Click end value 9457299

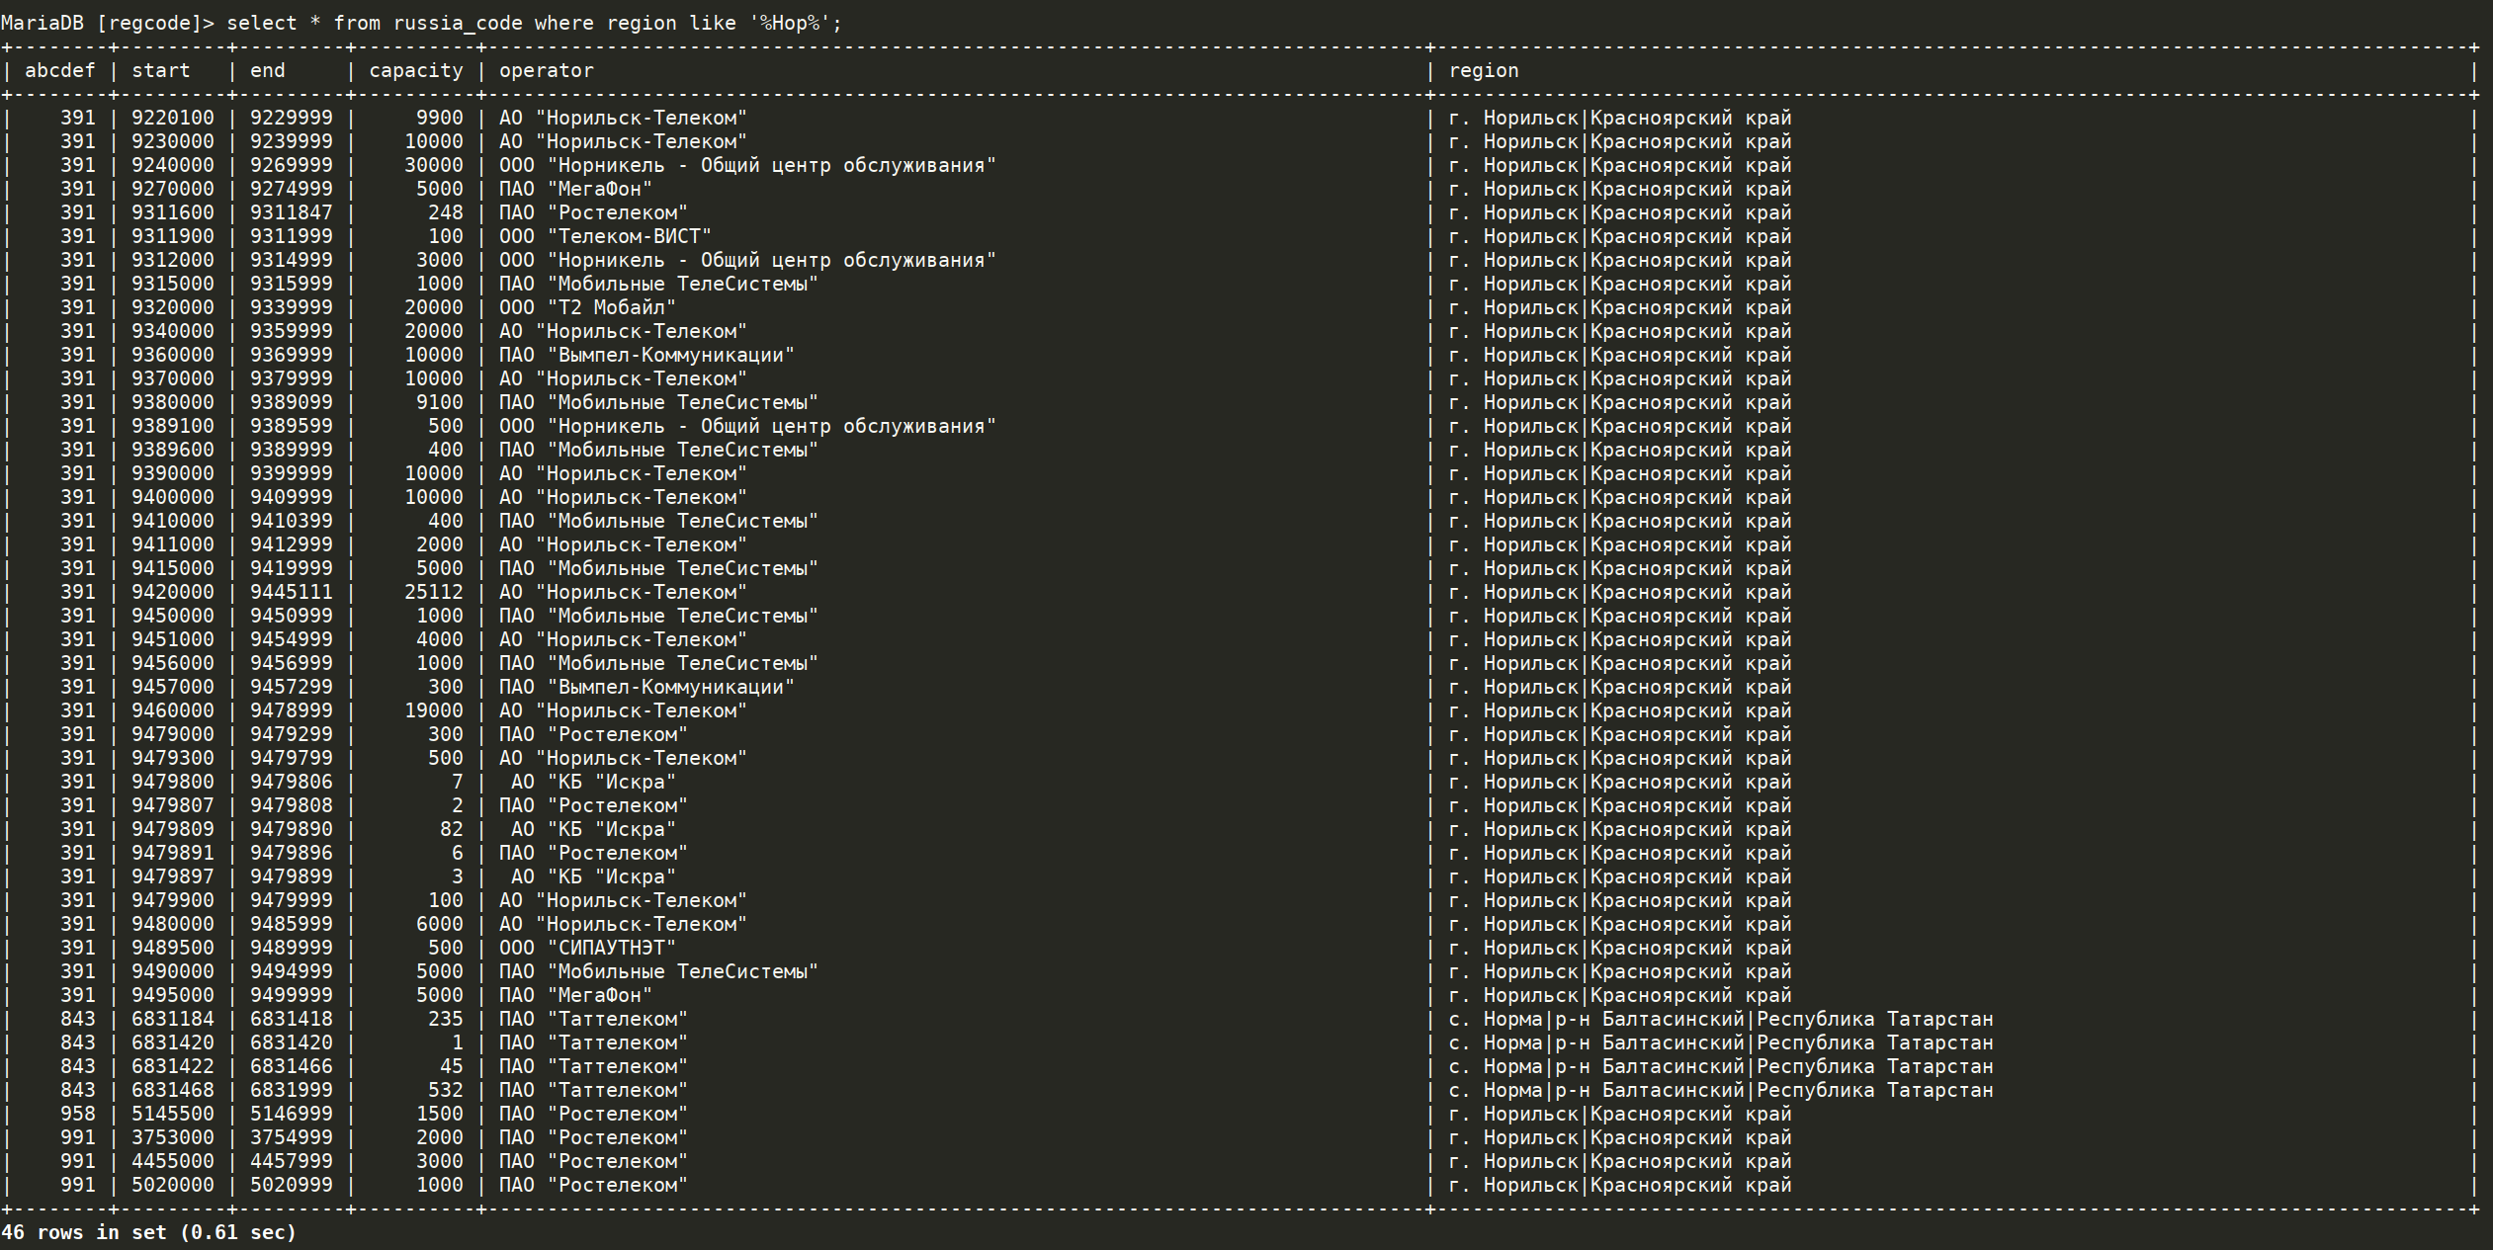point(292,687)
